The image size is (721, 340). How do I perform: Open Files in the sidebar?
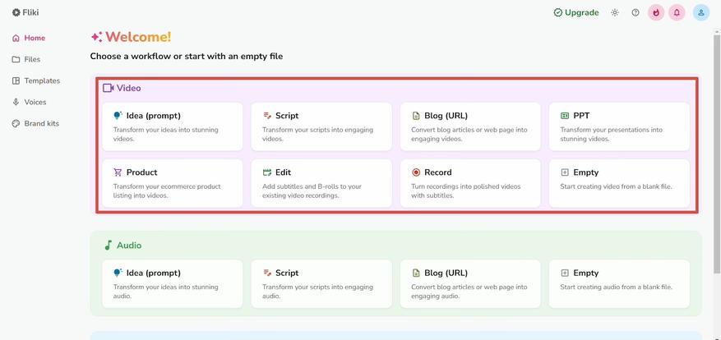click(26, 59)
